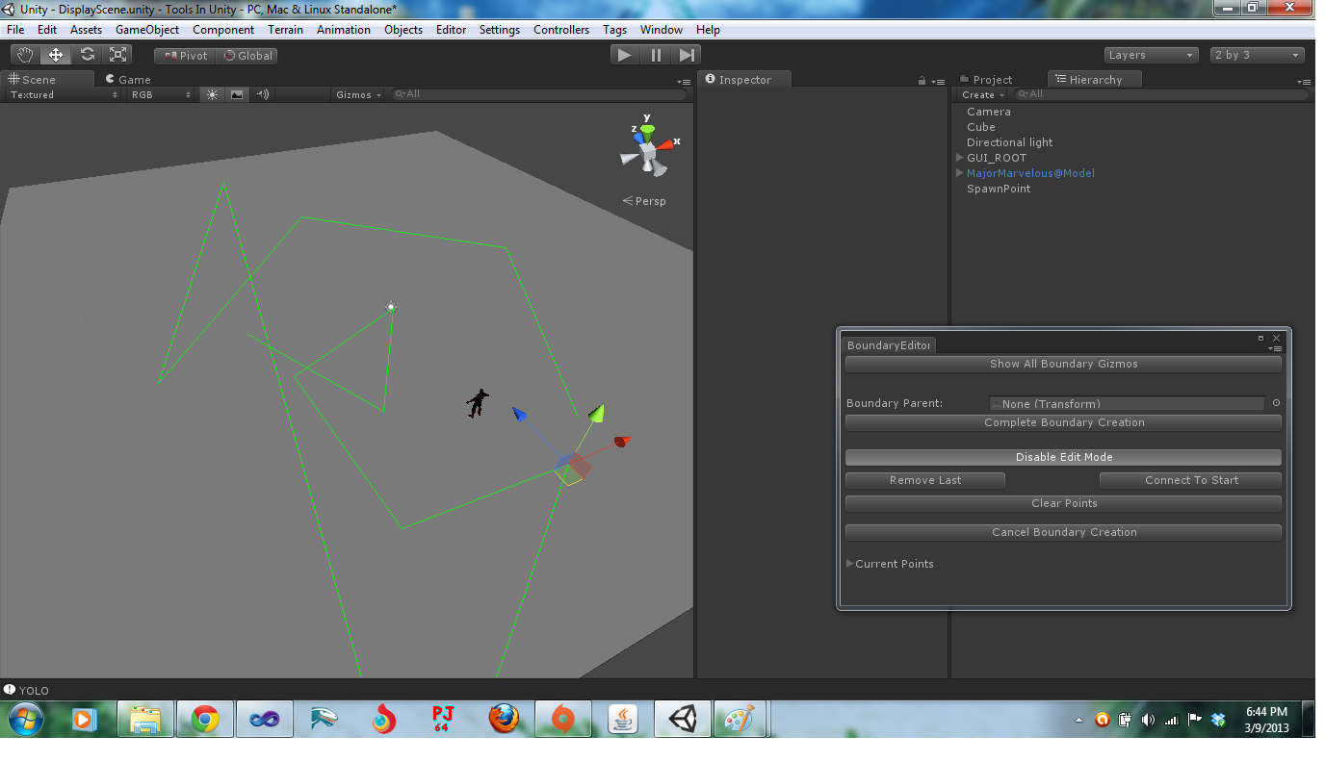Open the 2 by 3 layout dropdown
Viewport: 1325px width, 762px height.
(x=1258, y=55)
